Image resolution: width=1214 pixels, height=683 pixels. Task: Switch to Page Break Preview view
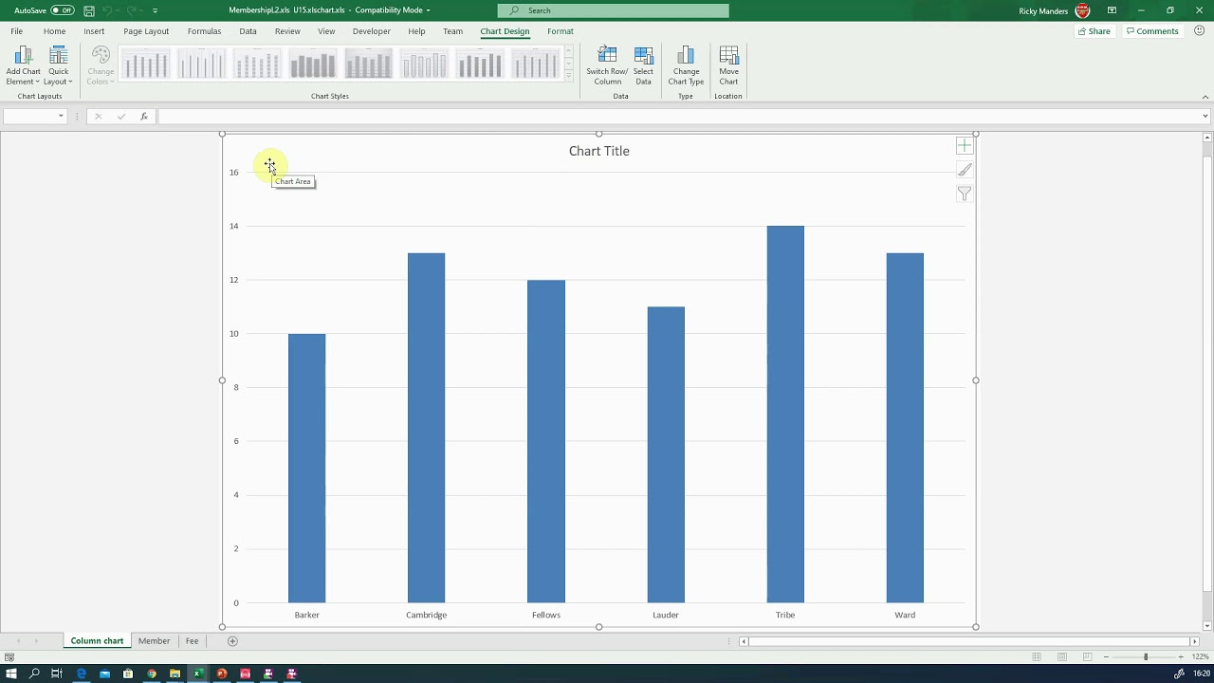click(1087, 656)
